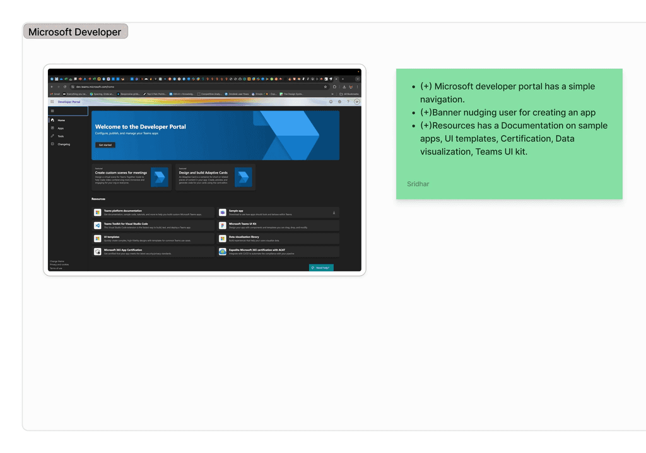Expand bookmarks overflow chevron
This screenshot has width=646, height=453.
(x=332, y=94)
